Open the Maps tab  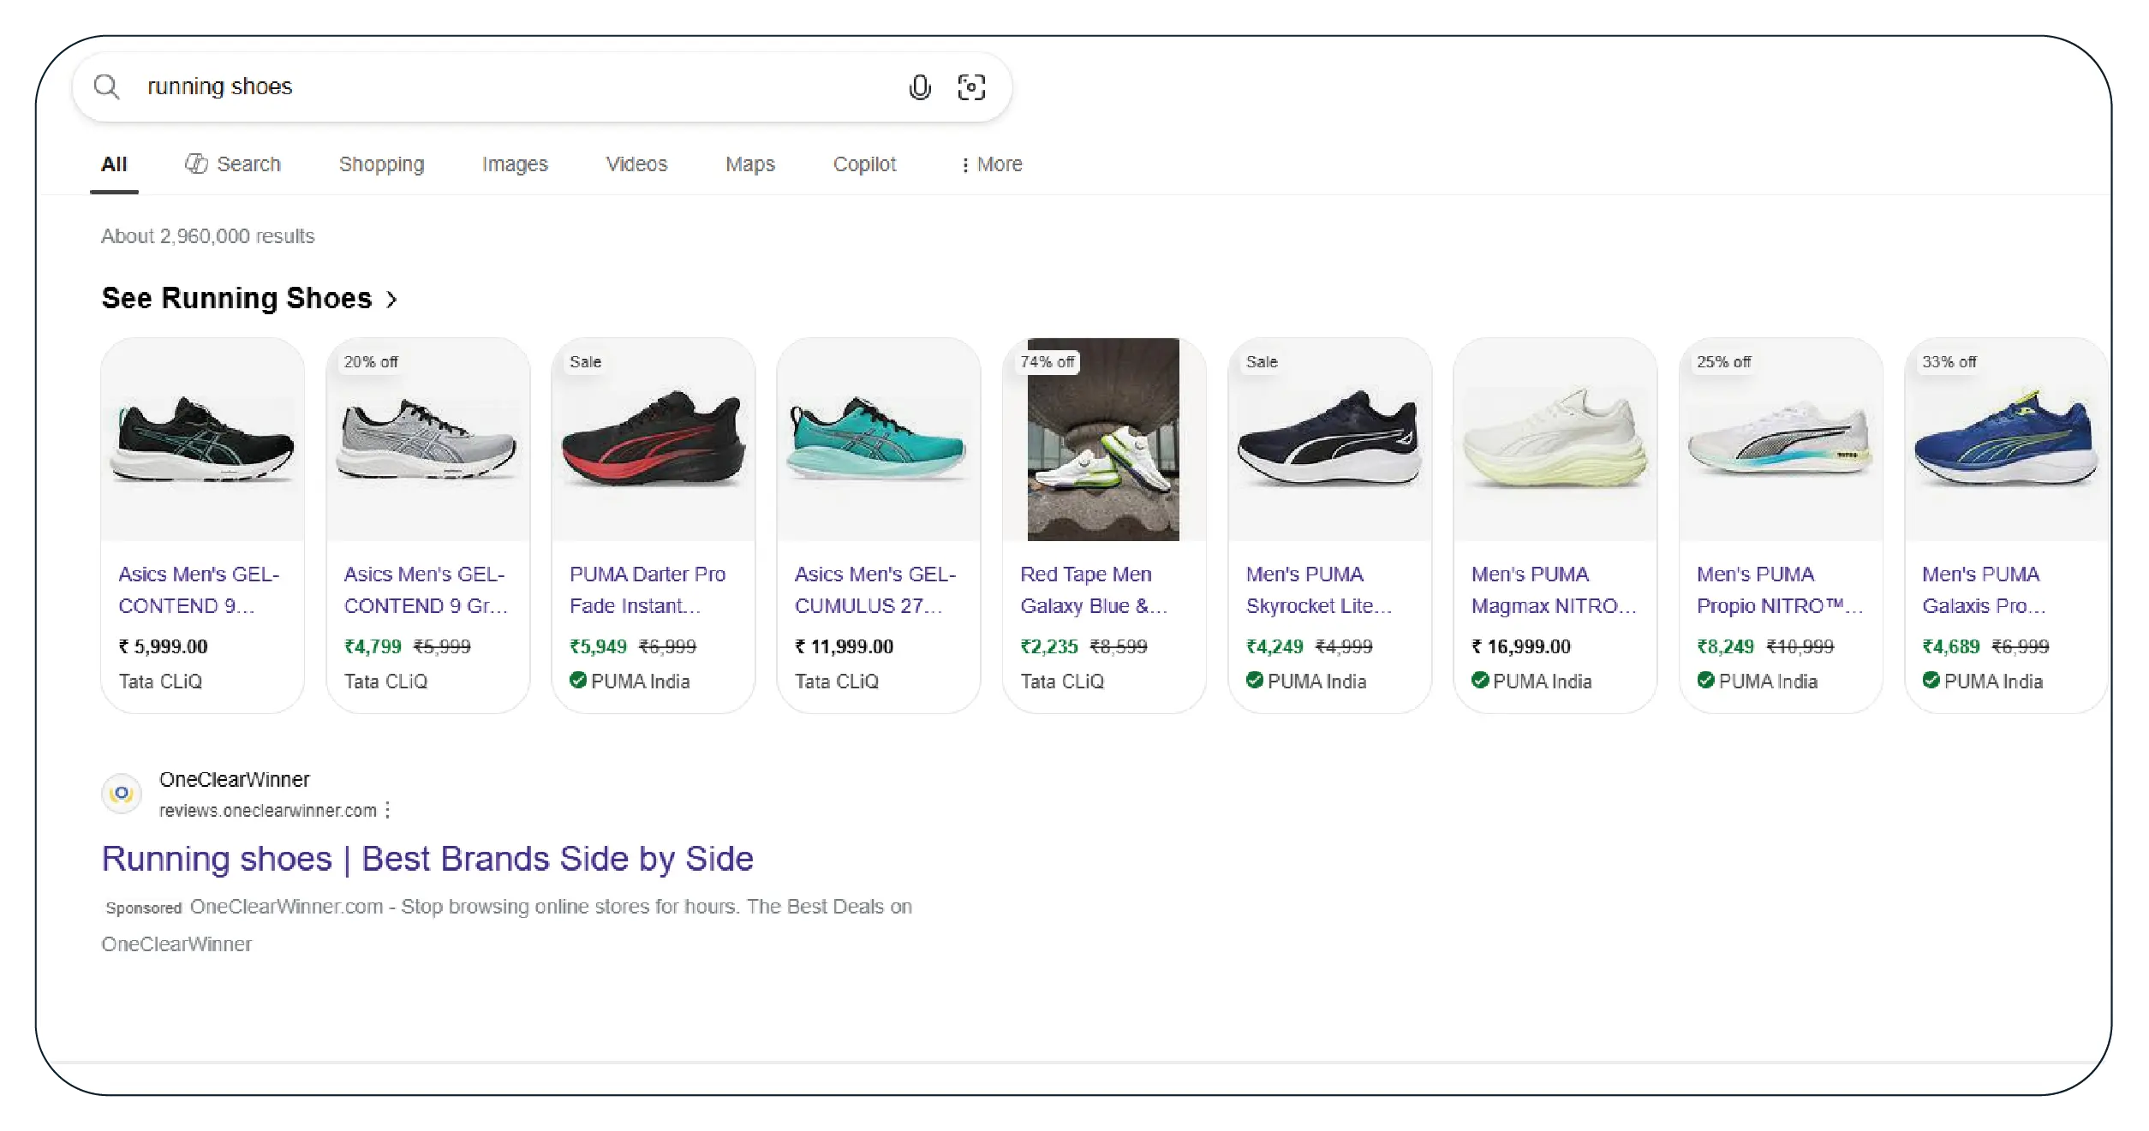tap(749, 164)
